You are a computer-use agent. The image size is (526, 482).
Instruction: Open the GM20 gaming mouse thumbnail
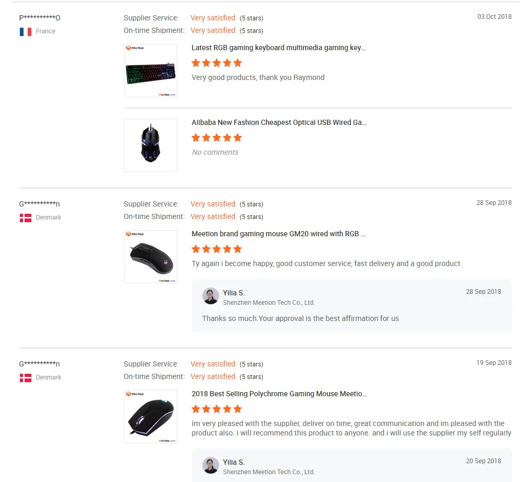(x=151, y=257)
